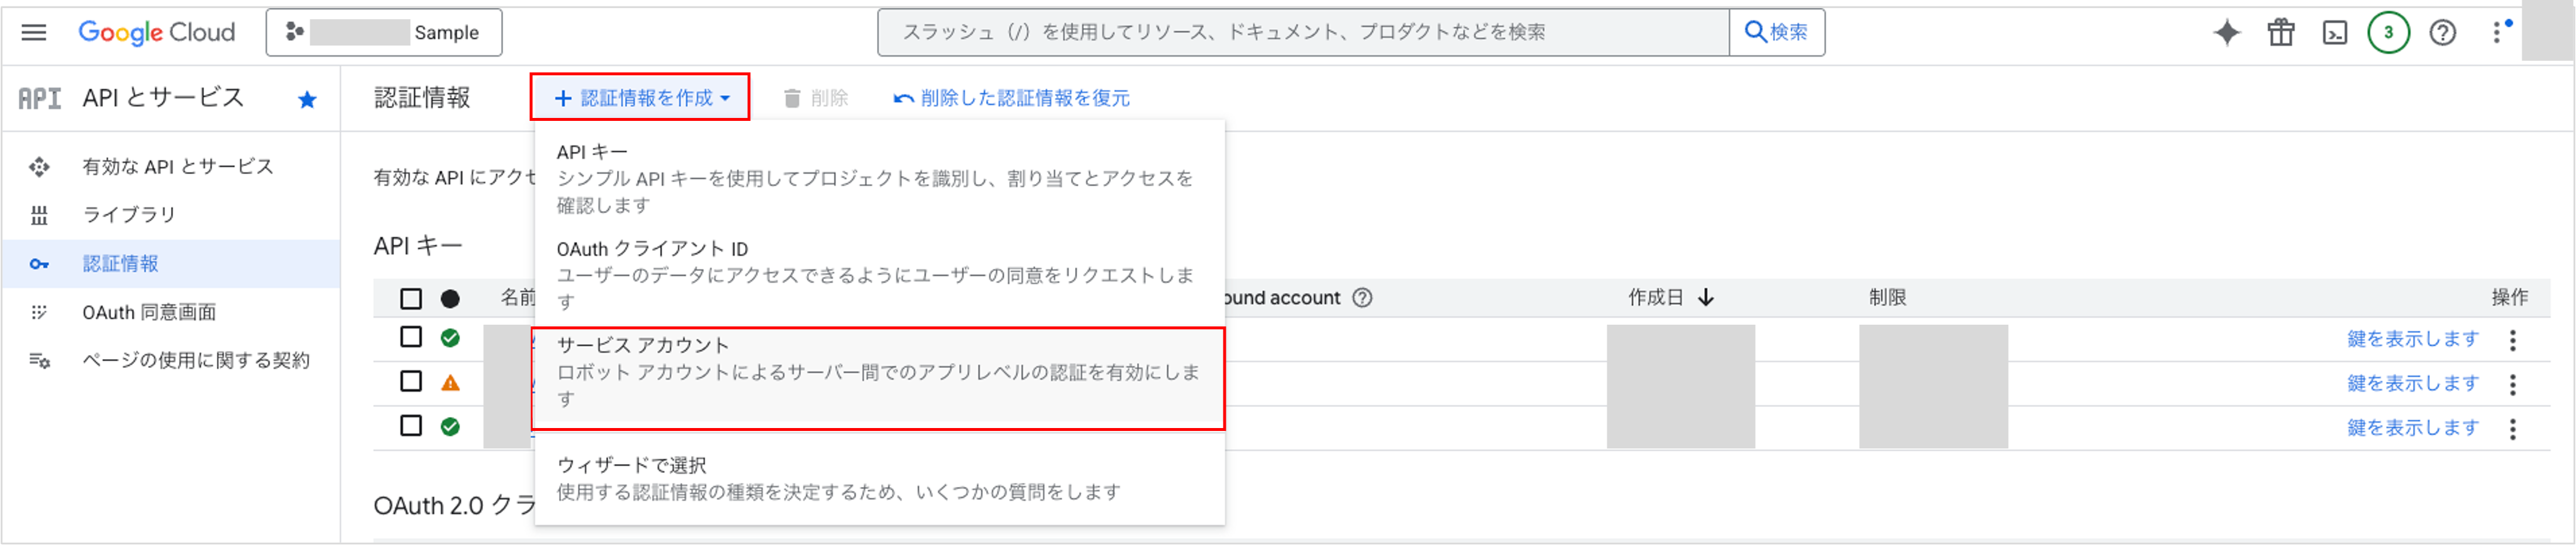Click the 制限 column header
2576x546 pixels.
[x=1887, y=298]
